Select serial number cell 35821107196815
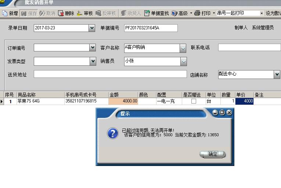This screenshot has height=188, width=281. 86,101
